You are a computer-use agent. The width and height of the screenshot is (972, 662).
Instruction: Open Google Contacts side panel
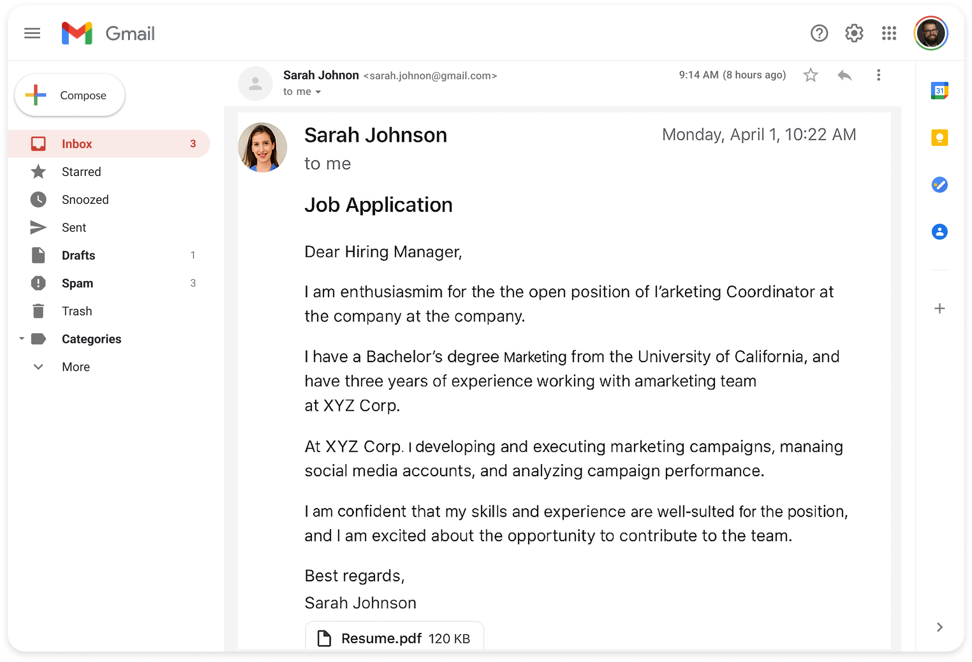(940, 232)
